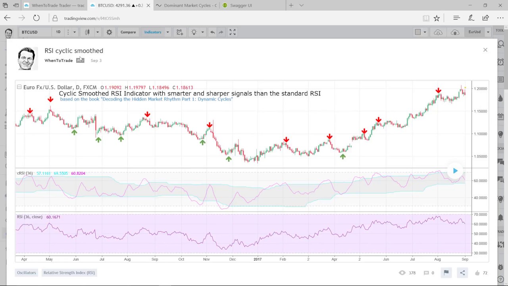
Task: Open the browser hub lines icon
Action: tap(456, 18)
